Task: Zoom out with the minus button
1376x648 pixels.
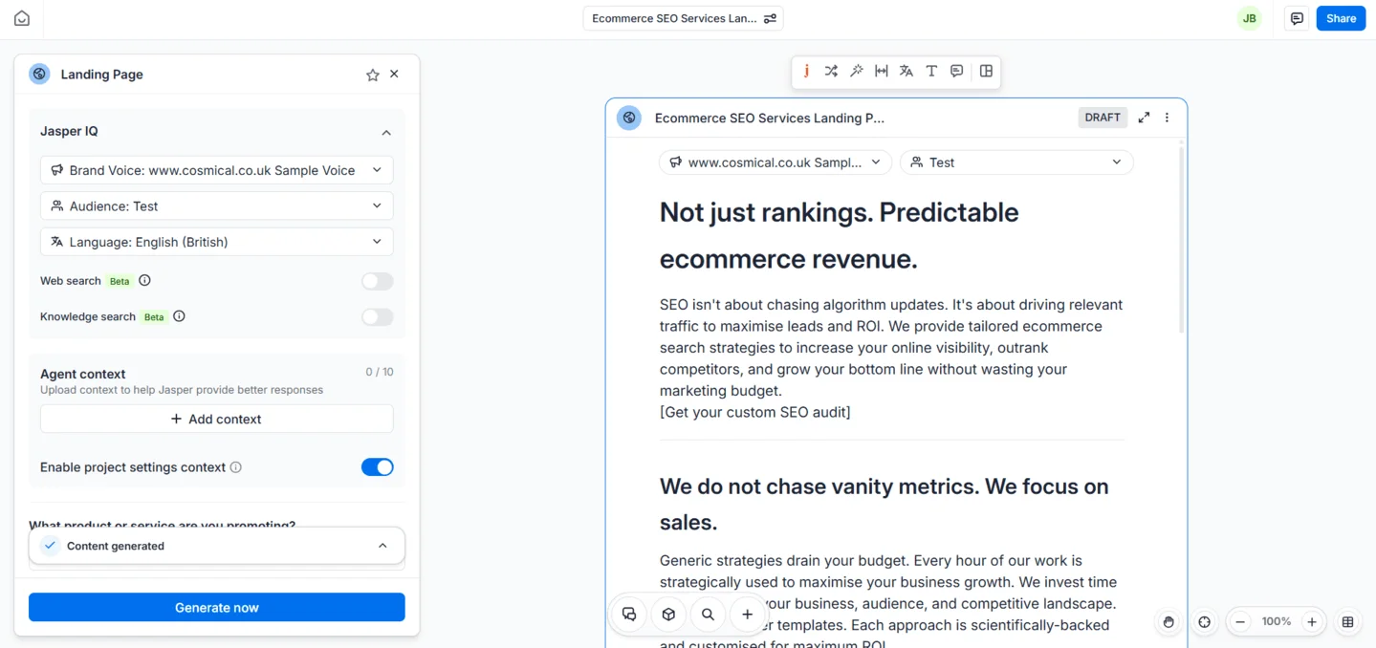Action: pyautogui.click(x=1240, y=621)
